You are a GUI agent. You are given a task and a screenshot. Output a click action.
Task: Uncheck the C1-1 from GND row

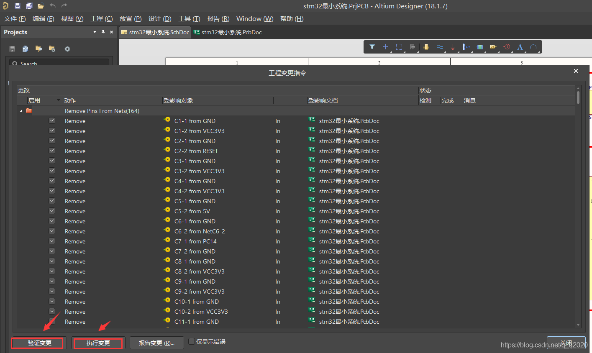tap(52, 120)
